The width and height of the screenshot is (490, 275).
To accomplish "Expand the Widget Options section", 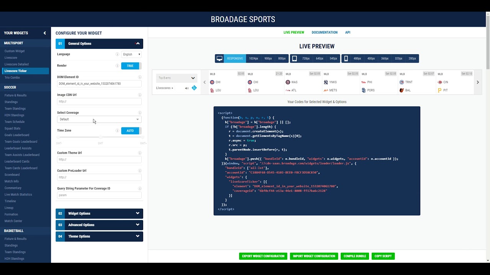I will (100, 214).
